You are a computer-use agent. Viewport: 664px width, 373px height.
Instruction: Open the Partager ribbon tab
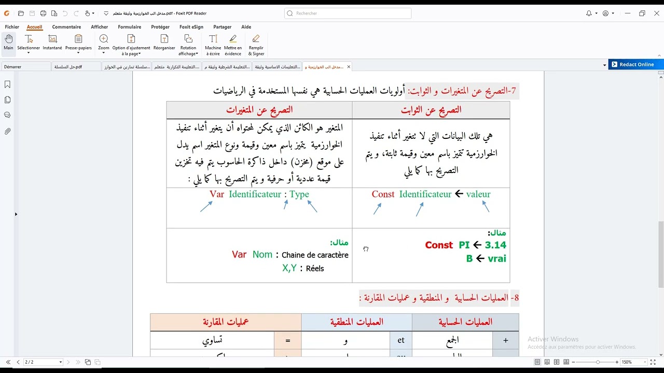tap(223, 27)
